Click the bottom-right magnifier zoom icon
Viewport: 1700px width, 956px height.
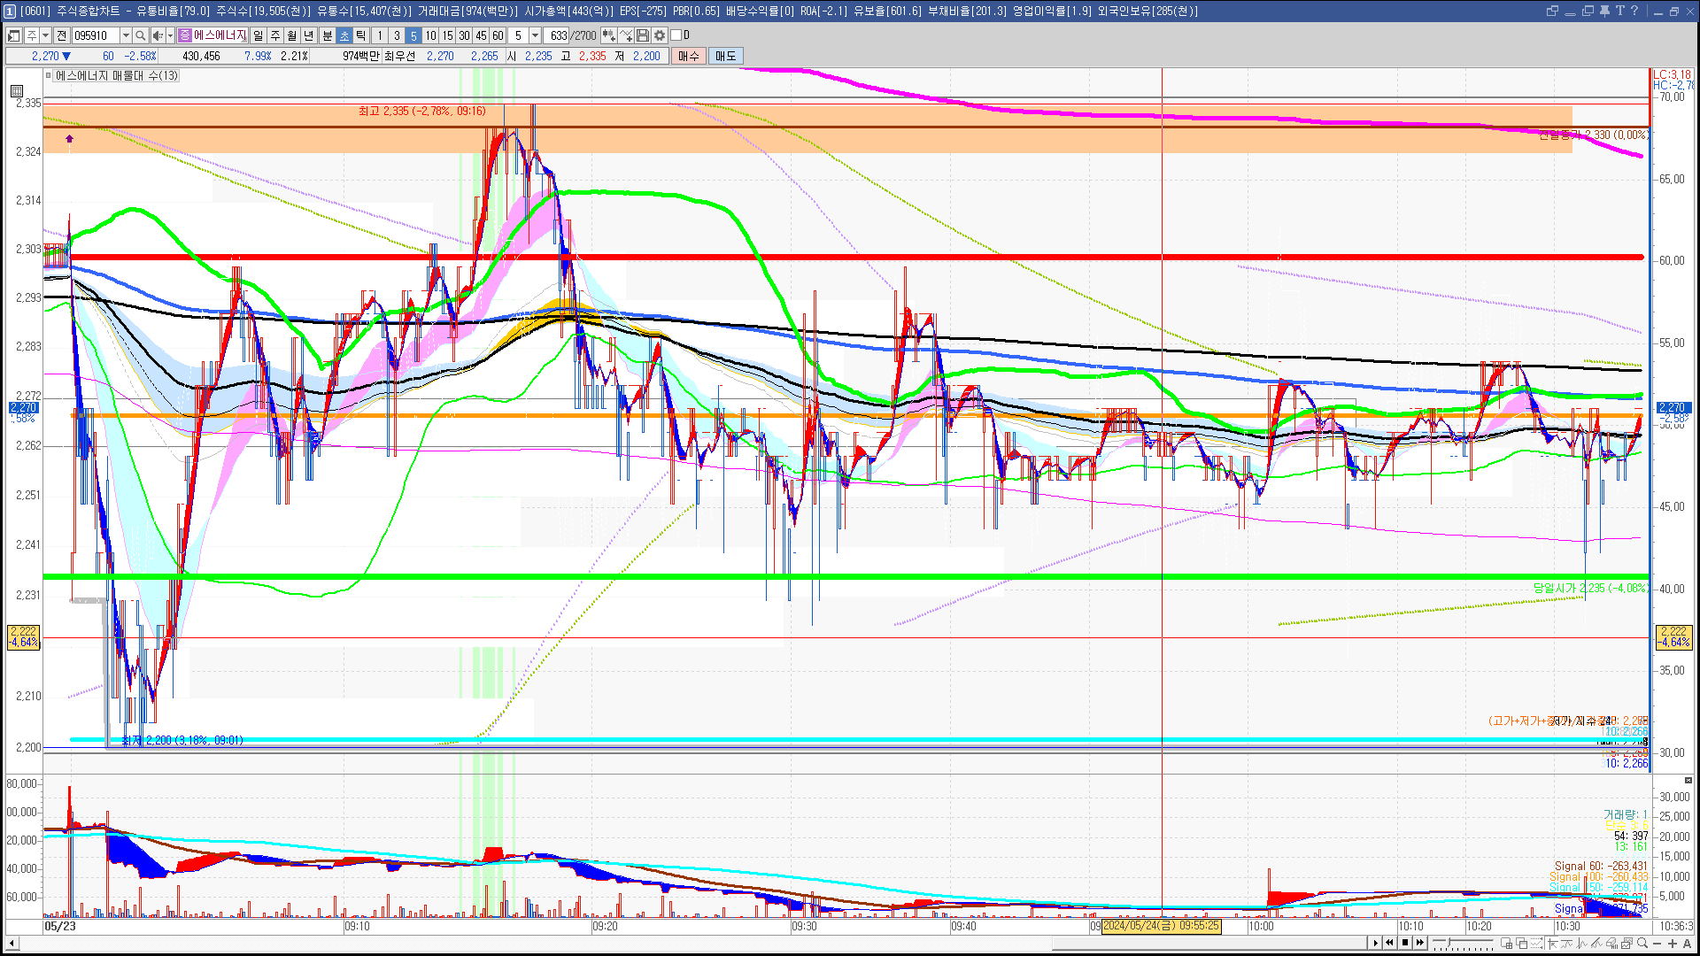pyautogui.click(x=1642, y=943)
